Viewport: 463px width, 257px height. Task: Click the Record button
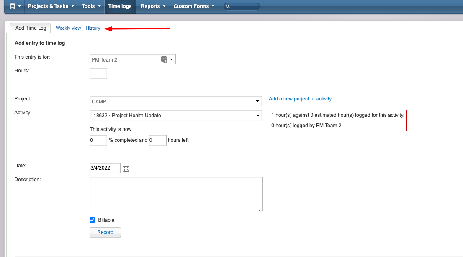pos(105,232)
